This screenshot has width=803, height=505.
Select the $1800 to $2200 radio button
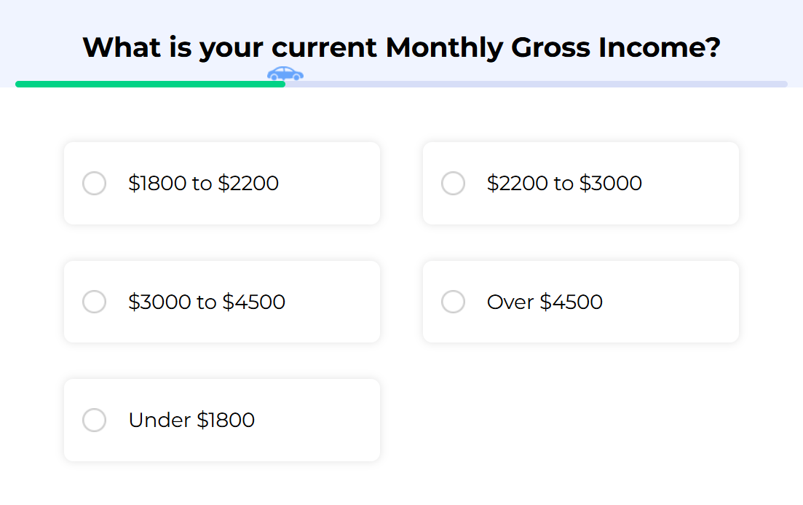(95, 183)
